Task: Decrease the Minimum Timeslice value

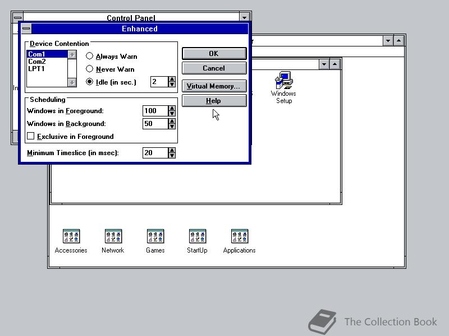Action: (172, 156)
